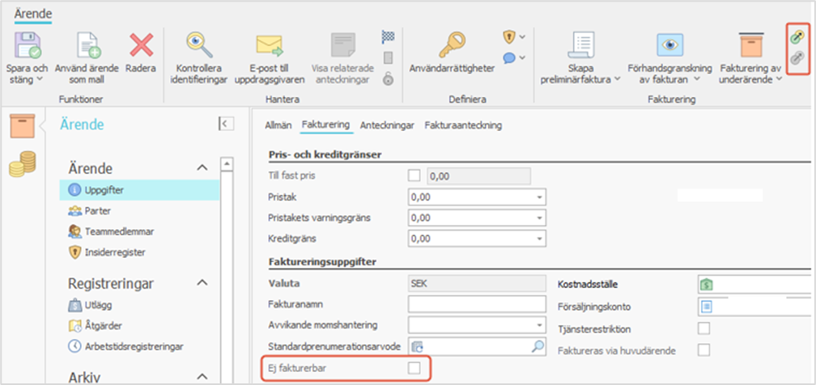Select Parter in the Ärende tree
The height and width of the screenshot is (385, 816).
click(x=97, y=210)
